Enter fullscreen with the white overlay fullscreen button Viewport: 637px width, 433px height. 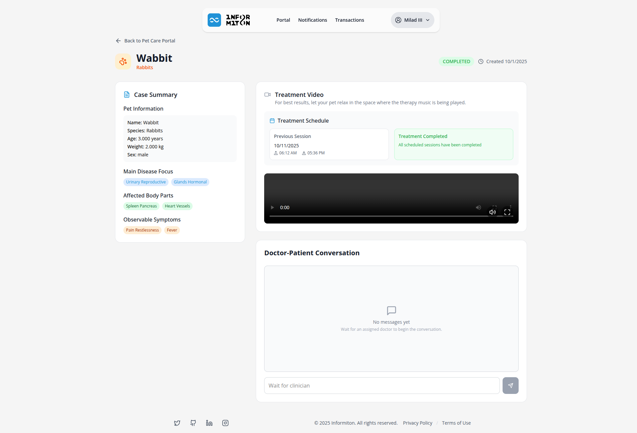click(x=507, y=212)
